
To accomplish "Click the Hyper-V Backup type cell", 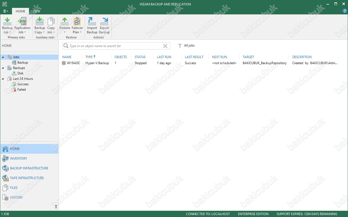I will pyautogui.click(x=97, y=63).
